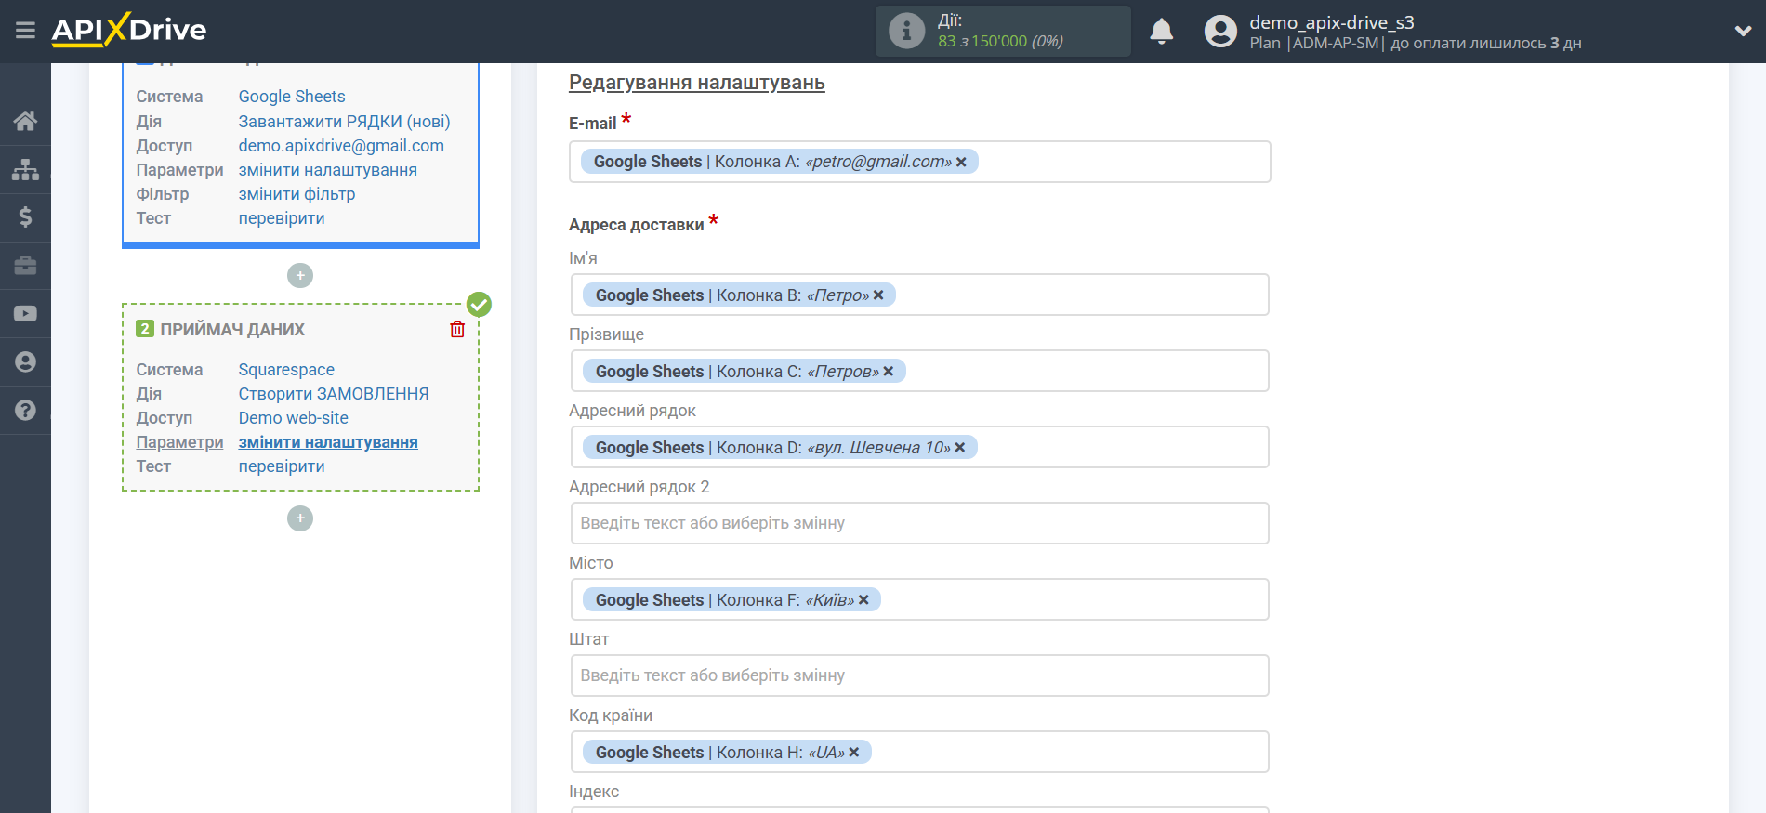This screenshot has width=1766, height=813.
Task: Remove Колонка C «Петров» variable
Action: point(888,372)
